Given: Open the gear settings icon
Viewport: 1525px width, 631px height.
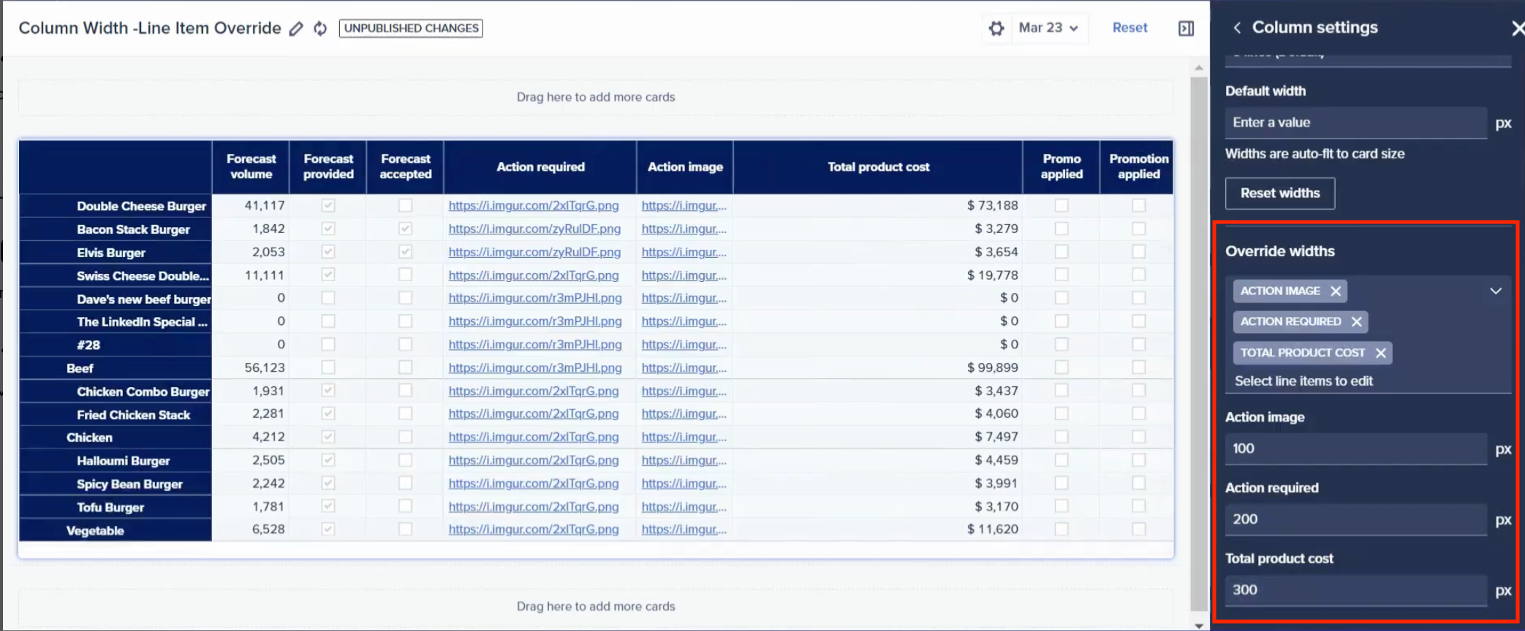Looking at the screenshot, I should pyautogui.click(x=996, y=28).
